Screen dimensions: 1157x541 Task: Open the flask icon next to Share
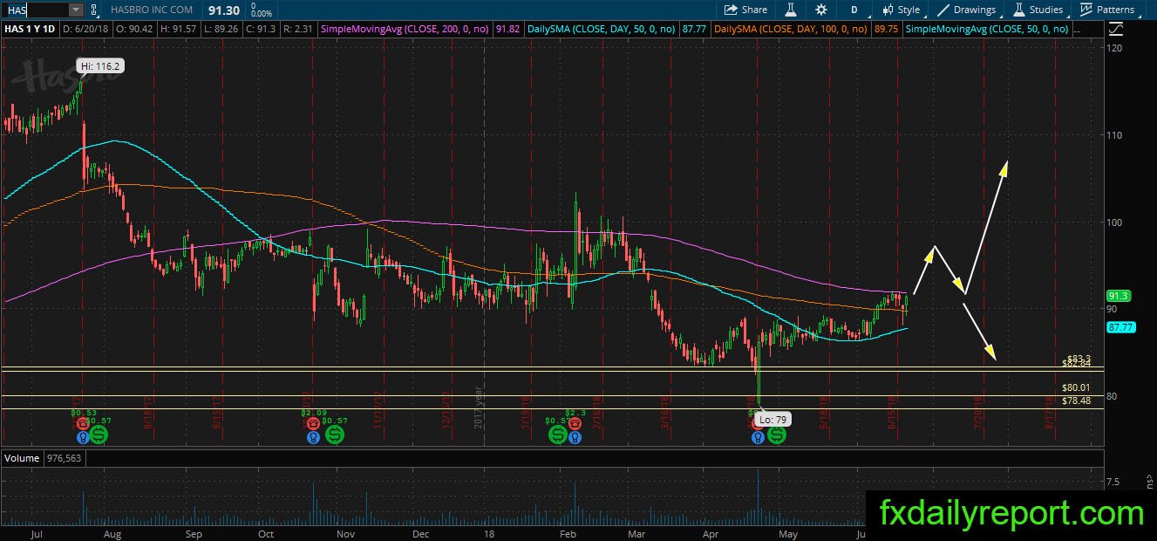point(791,10)
